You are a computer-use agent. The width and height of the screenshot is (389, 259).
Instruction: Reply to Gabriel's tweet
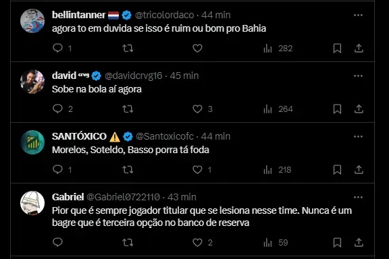pos(57,242)
